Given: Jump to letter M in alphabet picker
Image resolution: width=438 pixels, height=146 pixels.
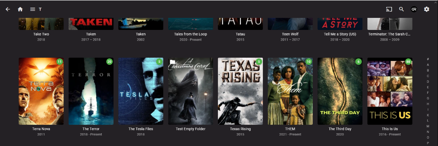Looking at the screenshot, I should pos(428,126).
